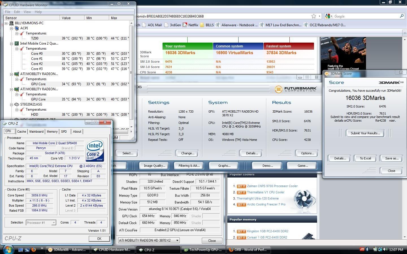Click the Google search input field

click(365, 16)
